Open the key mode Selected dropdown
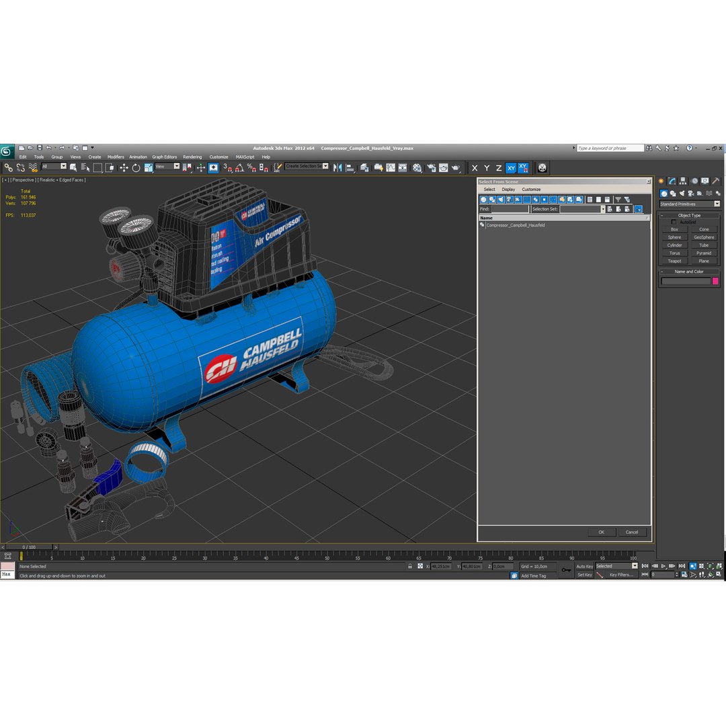 tap(616, 566)
